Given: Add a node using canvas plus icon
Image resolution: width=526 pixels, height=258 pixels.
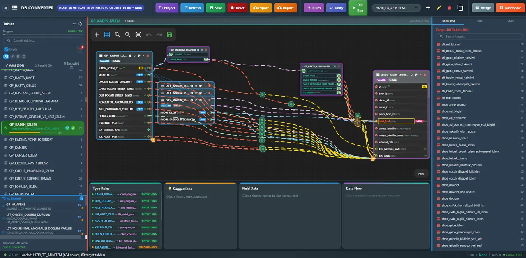Looking at the screenshot, I should 97,35.
